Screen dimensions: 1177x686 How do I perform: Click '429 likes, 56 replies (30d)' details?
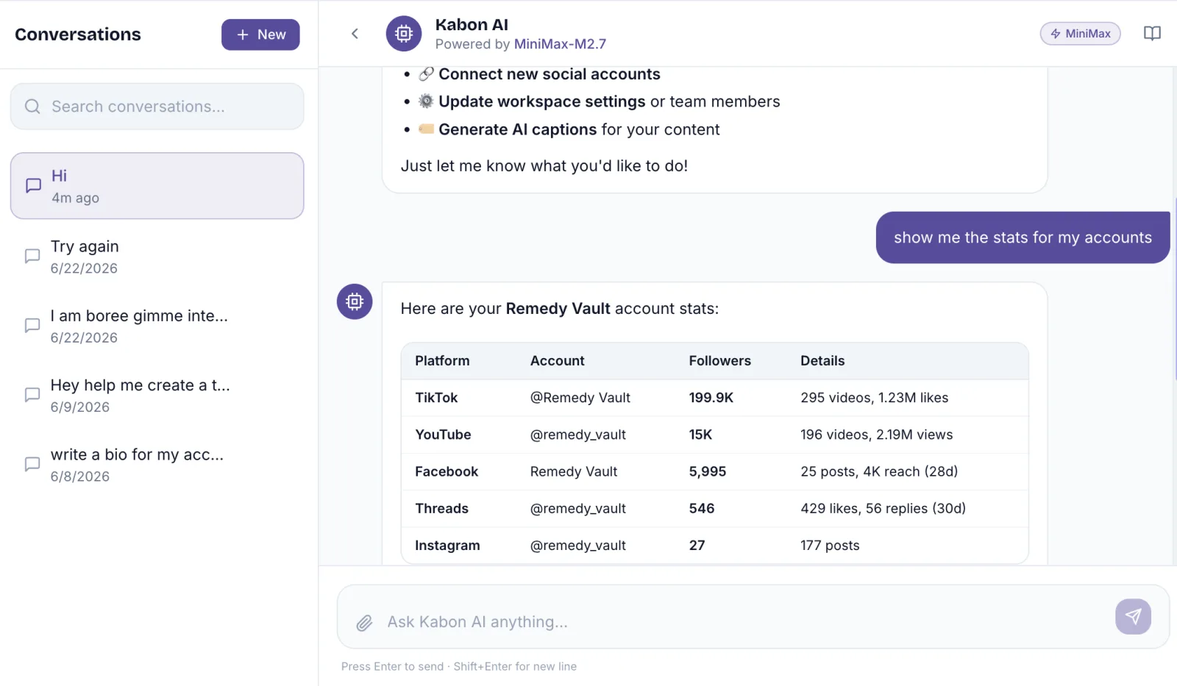pos(883,508)
